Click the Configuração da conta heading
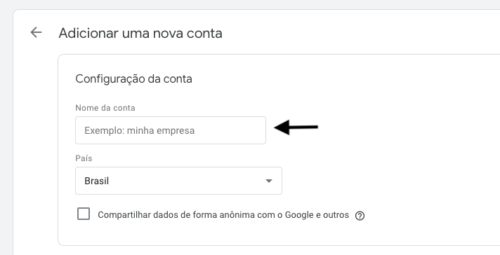This screenshot has height=255, width=500. (x=133, y=79)
